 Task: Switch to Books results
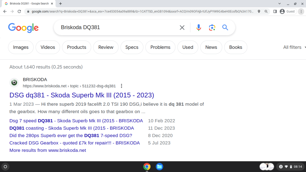click(236, 47)
